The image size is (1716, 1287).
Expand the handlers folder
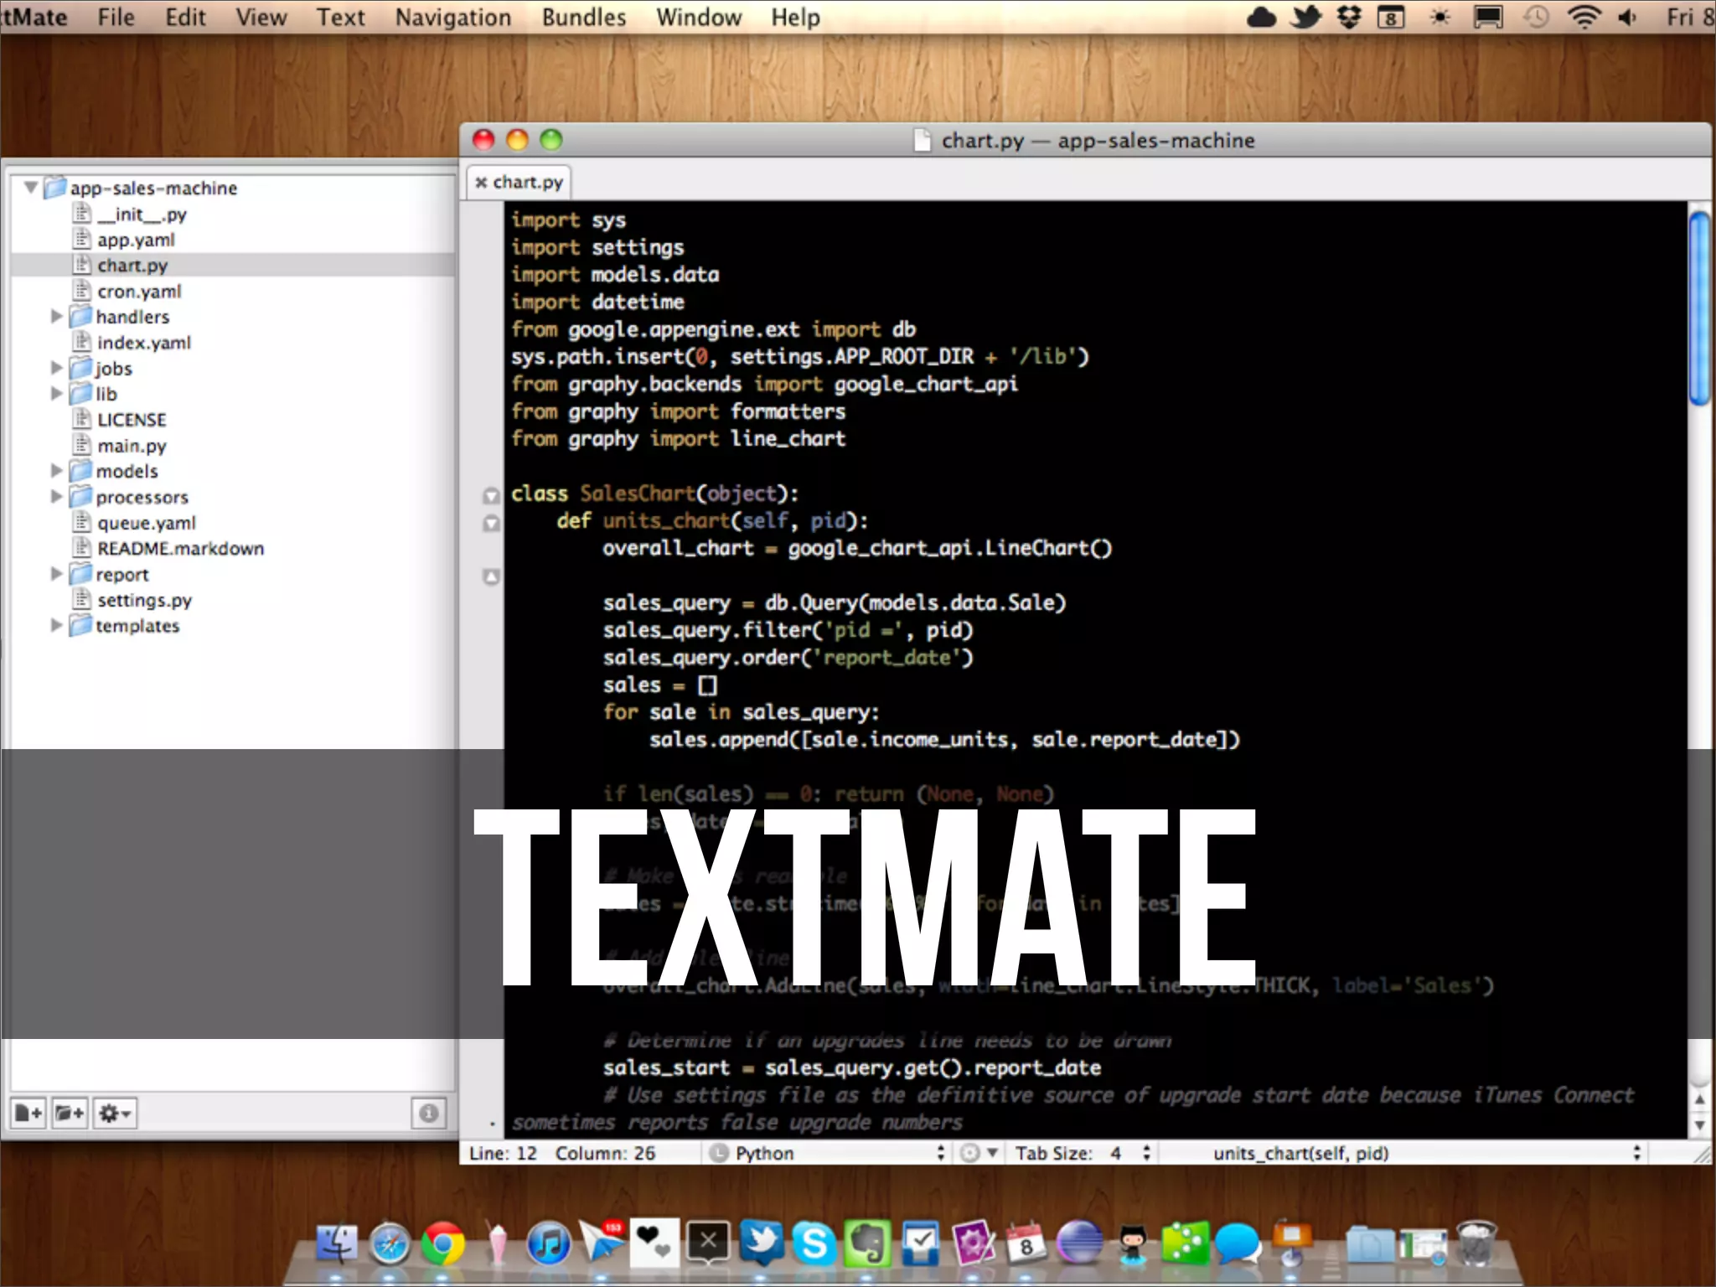coord(56,316)
